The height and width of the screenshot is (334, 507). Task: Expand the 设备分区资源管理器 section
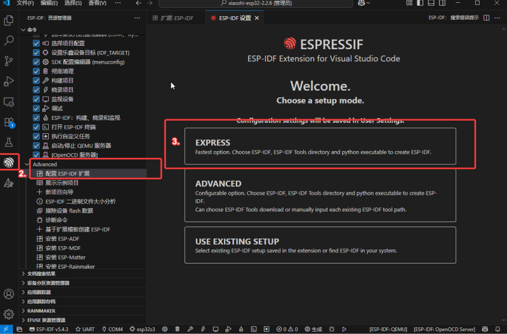83,283
